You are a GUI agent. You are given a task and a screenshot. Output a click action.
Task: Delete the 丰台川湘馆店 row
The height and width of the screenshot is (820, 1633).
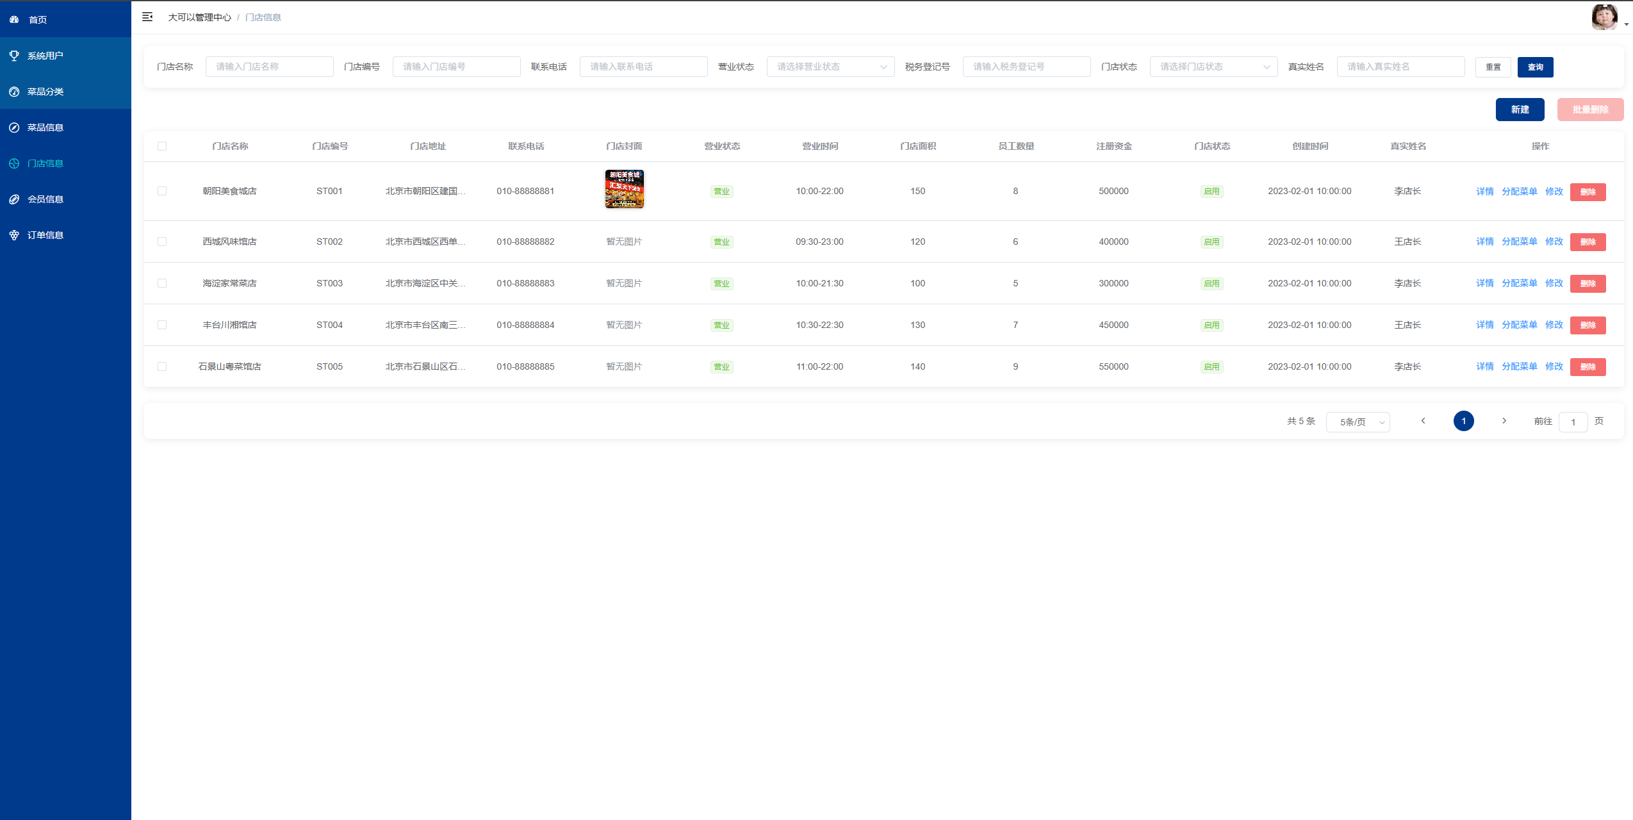coord(1588,325)
